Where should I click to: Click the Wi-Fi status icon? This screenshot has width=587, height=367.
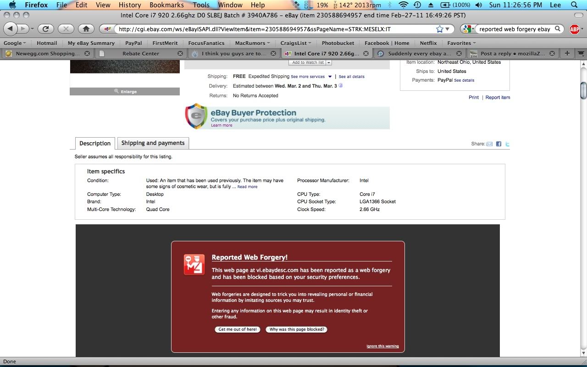tap(404, 5)
